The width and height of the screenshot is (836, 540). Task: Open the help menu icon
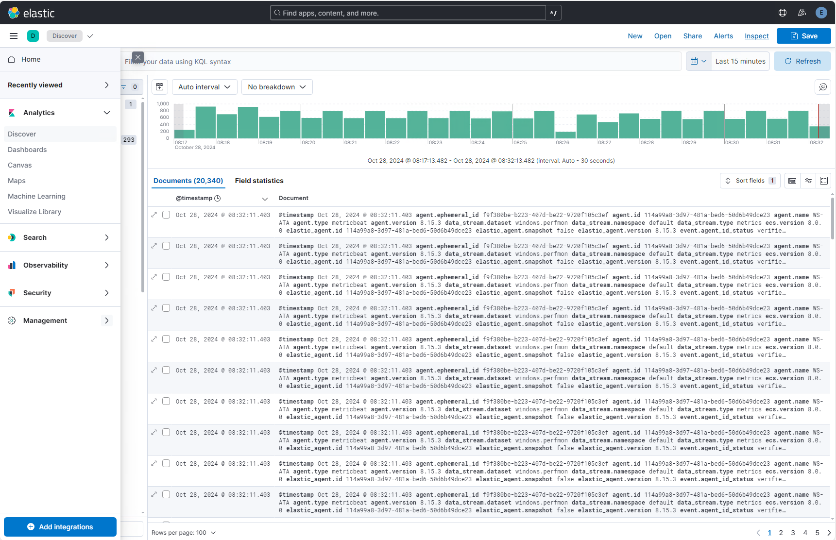tap(783, 13)
